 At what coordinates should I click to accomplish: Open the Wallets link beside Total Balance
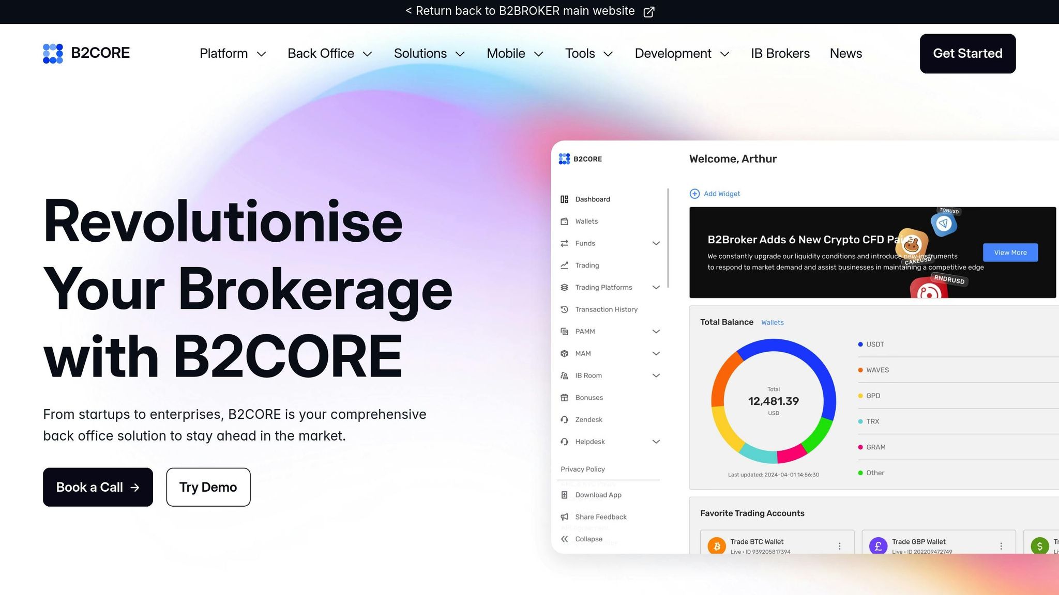(x=772, y=322)
